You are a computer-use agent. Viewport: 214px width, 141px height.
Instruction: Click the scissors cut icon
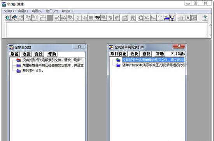point(78,18)
